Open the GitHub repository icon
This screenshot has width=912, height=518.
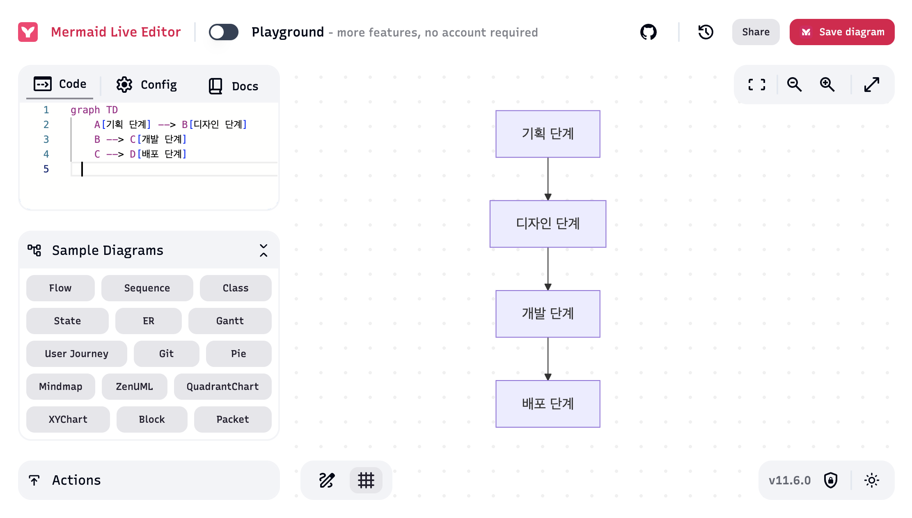648,32
